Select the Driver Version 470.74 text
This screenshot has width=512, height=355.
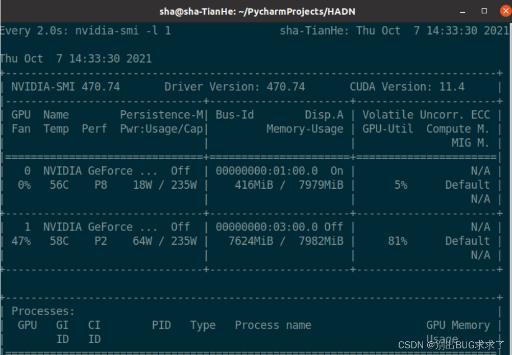point(234,87)
